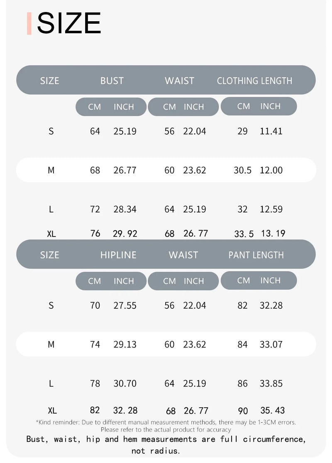
Task: Click the 30.5 clothing length value
Action: pos(242,170)
